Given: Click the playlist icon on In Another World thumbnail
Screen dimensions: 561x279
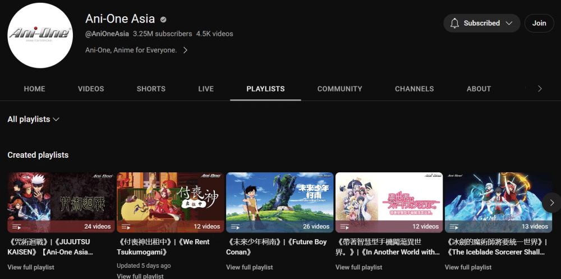Looking at the screenshot, I should click(344, 227).
